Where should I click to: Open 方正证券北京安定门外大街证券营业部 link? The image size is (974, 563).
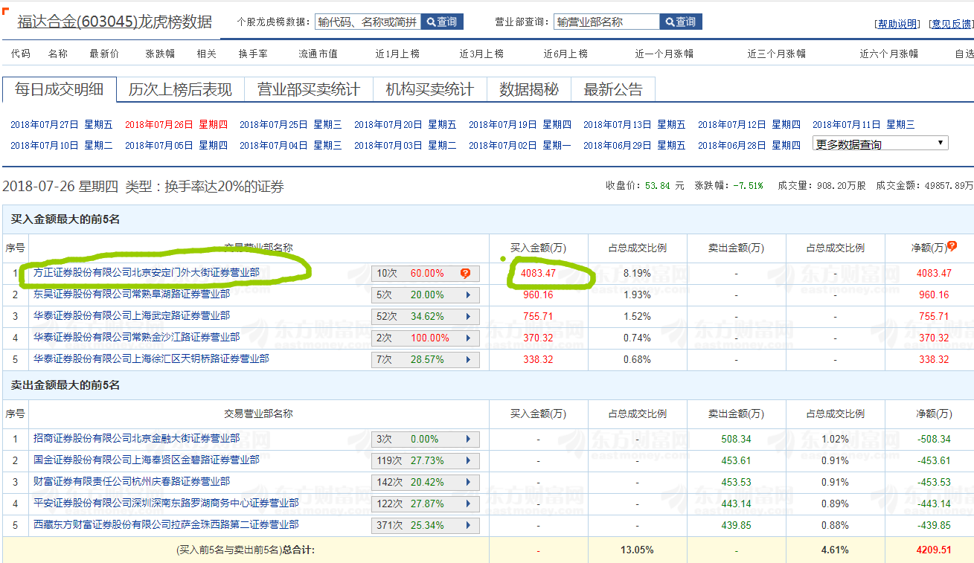[x=147, y=273]
